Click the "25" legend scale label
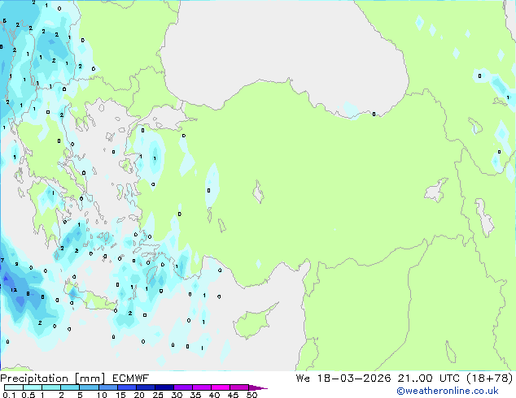516x398 pixels. click(x=158, y=395)
